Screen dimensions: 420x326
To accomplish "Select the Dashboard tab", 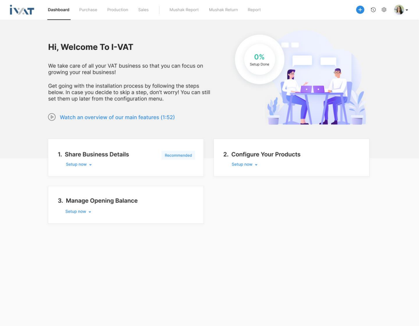I will click(x=59, y=10).
